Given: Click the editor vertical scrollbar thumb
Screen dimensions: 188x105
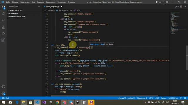Looking at the screenshot, I should tap(187, 58).
